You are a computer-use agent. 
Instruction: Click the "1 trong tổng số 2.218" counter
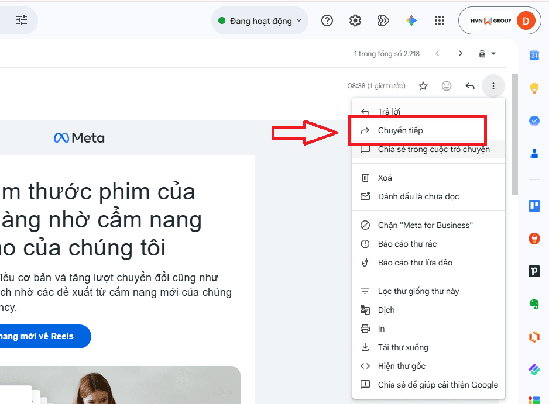(386, 54)
